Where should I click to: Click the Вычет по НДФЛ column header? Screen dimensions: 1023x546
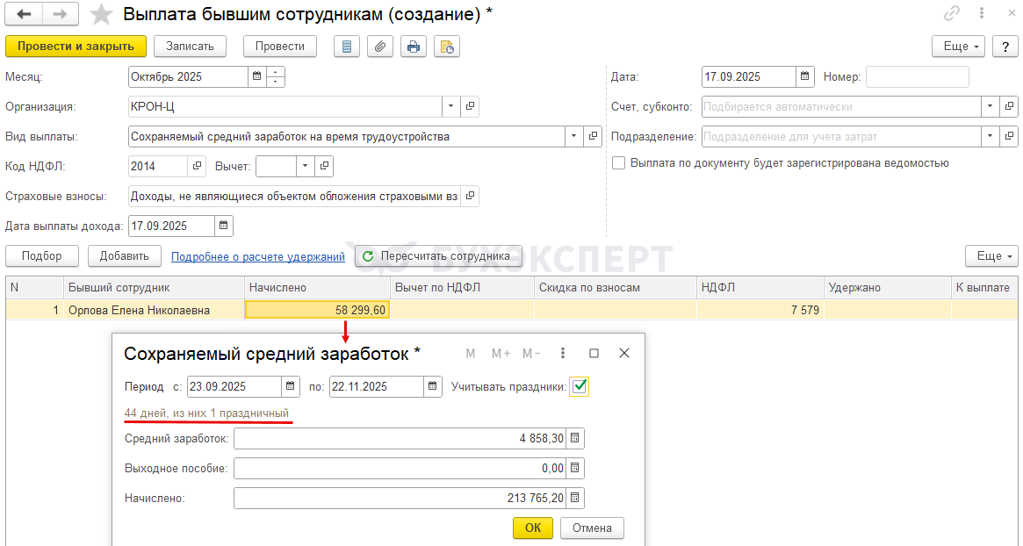pyautogui.click(x=462, y=288)
